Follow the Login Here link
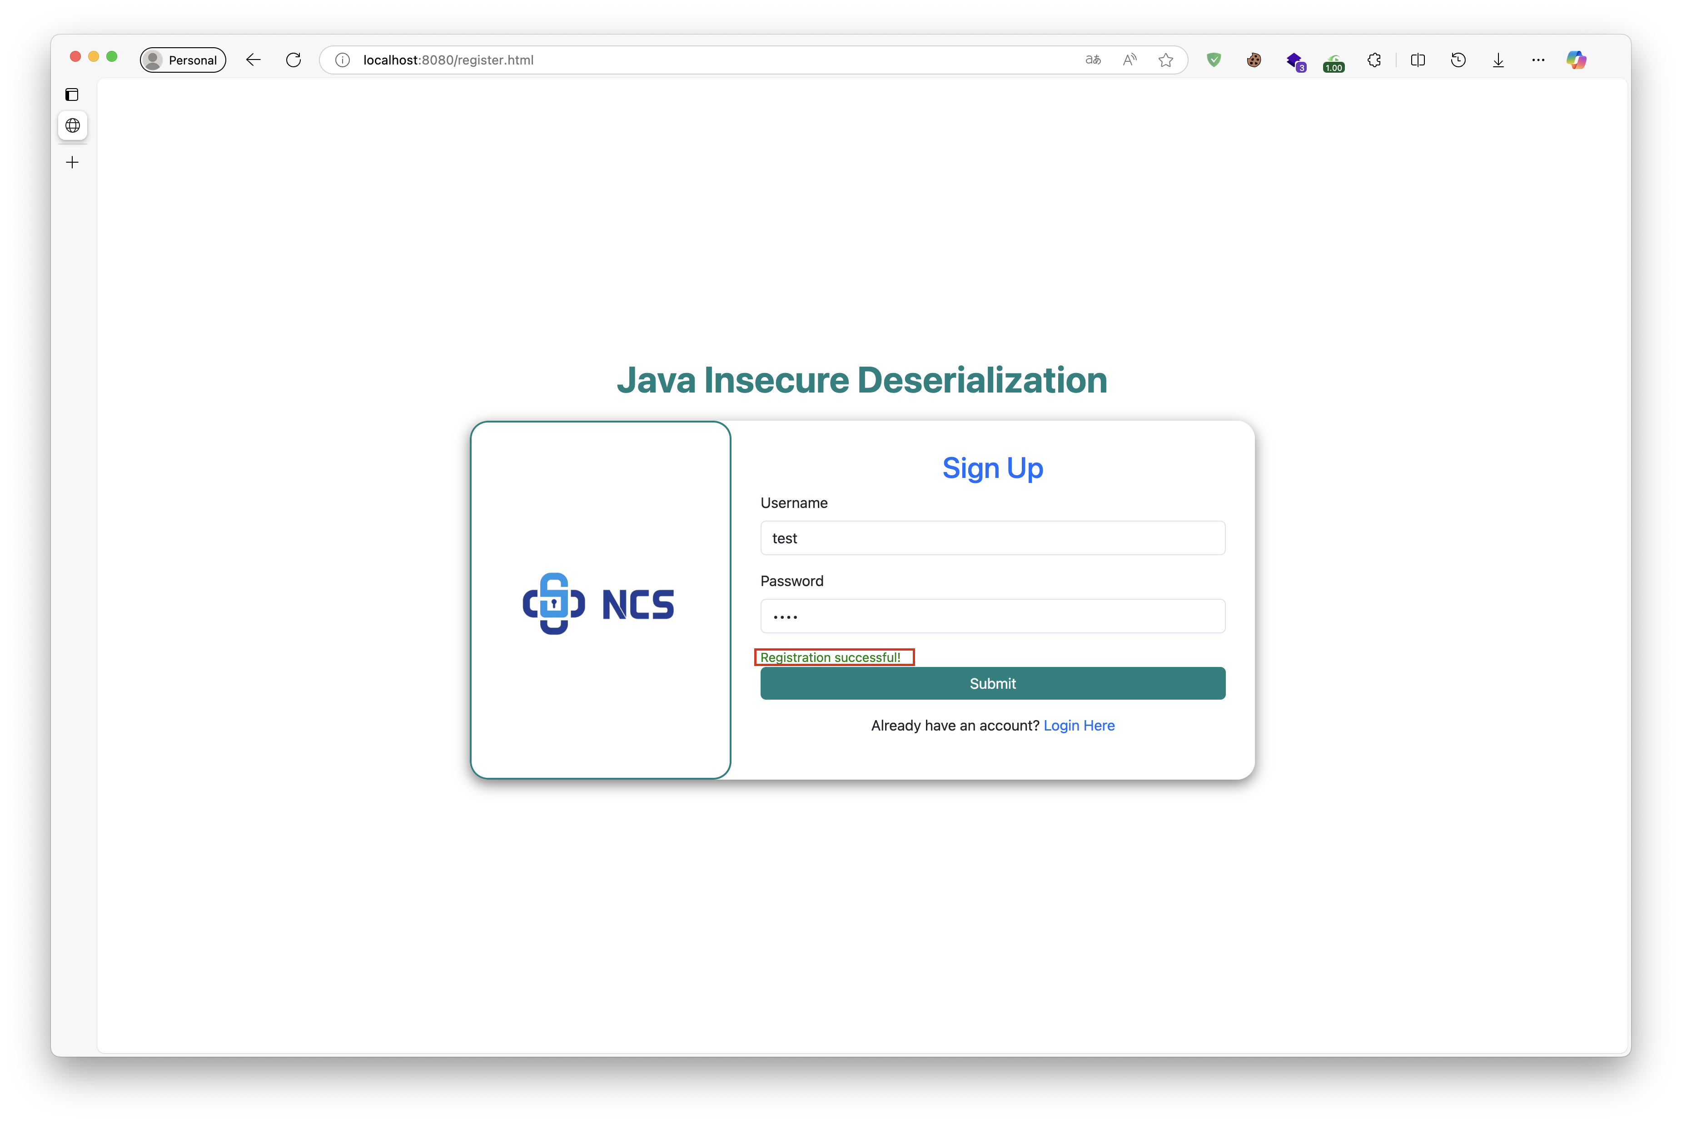Screen dimensions: 1682x1124 tap(1079, 726)
